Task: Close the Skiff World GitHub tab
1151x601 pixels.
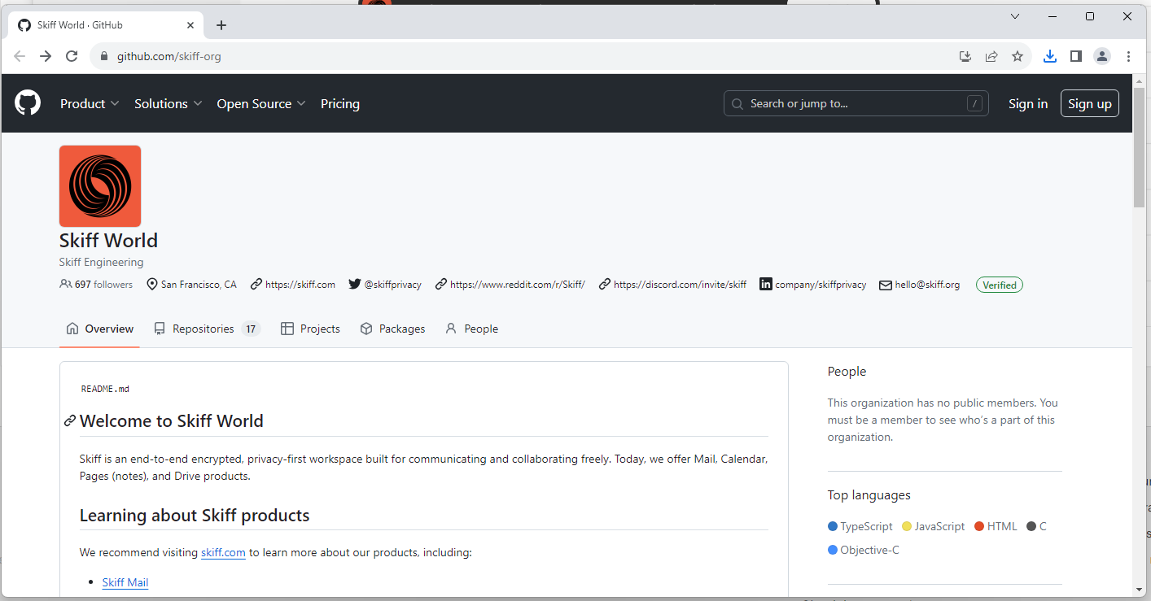Action: [x=191, y=25]
